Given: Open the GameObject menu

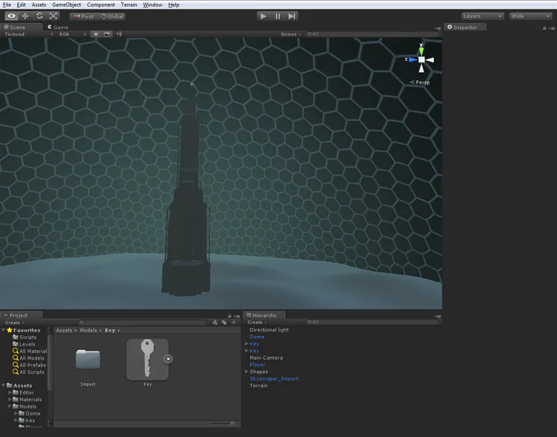Looking at the screenshot, I should pyautogui.click(x=66, y=4).
